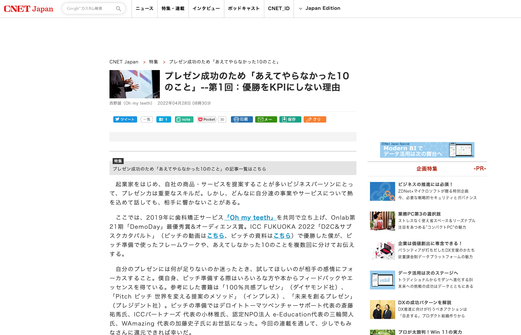Image resolution: width=521 pixels, height=335 pixels.
Task: Save the article with the 保存 icon
Action: 290,119
